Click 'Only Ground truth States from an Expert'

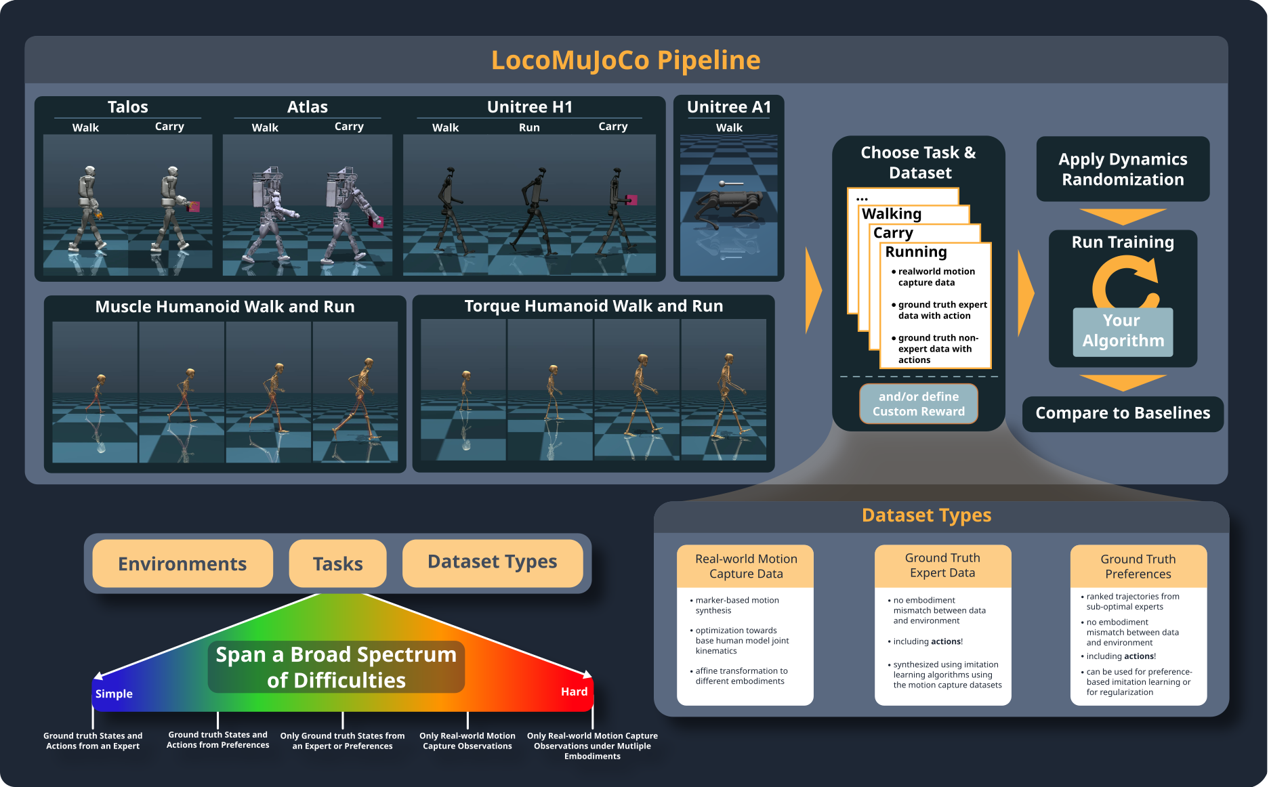pyautogui.click(x=342, y=741)
